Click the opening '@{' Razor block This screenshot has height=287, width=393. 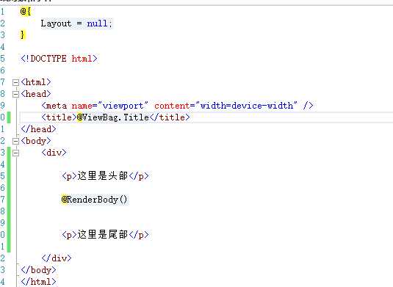[26, 12]
